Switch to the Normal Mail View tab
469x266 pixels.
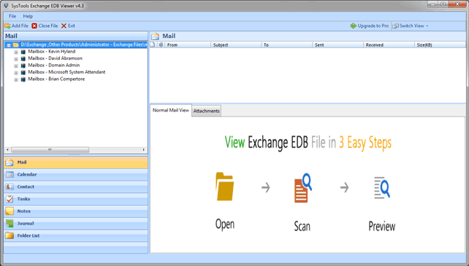pyautogui.click(x=171, y=110)
